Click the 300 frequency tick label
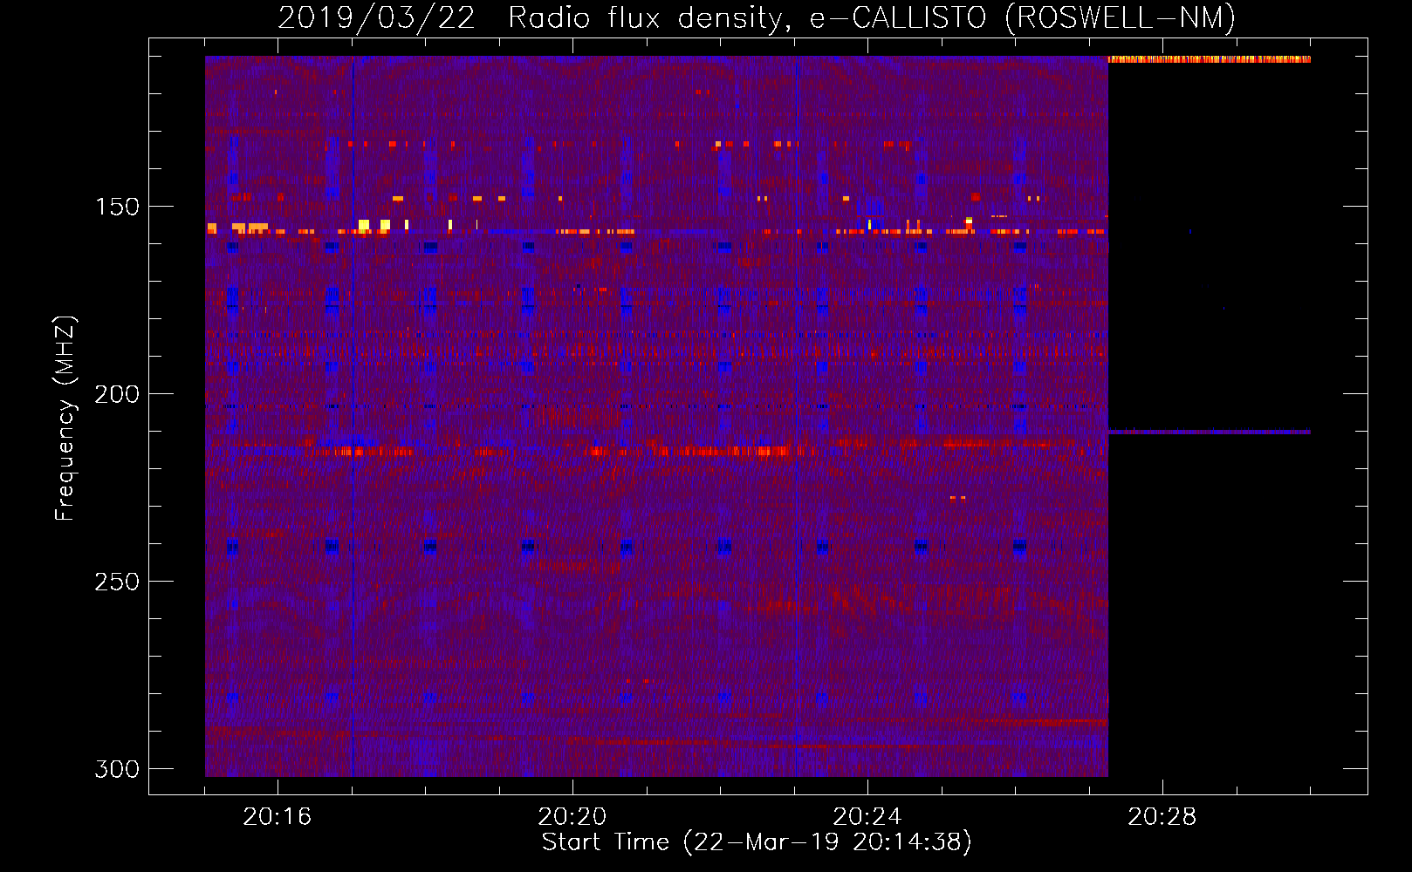Viewport: 1412px width, 872px height. pos(117,769)
